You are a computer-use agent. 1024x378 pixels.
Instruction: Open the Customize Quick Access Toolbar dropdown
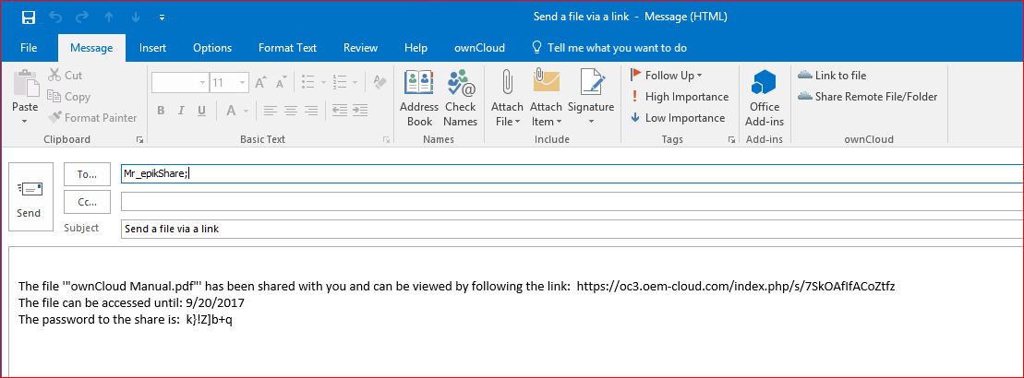pos(162,18)
